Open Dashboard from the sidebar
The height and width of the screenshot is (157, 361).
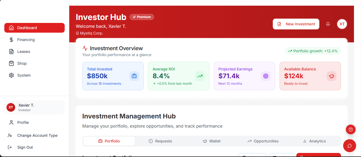pyautogui.click(x=34, y=28)
